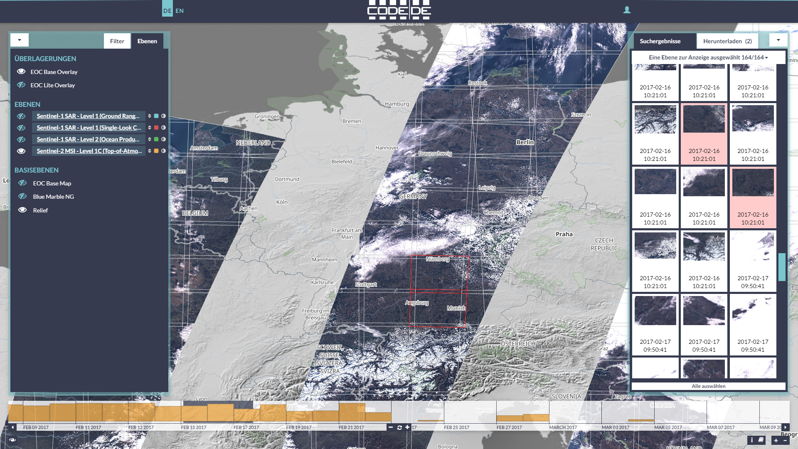Viewport: 798px width, 449px height.
Task: Click the Alle auswählen button
Action: click(708, 386)
